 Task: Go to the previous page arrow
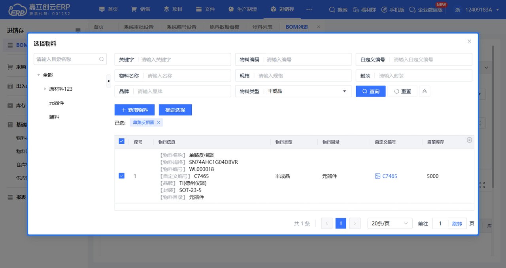(327, 223)
